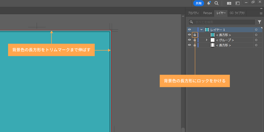264x132 pixels.
Task: Unlock the white <長方形> via lock icon
Action: [195, 45]
